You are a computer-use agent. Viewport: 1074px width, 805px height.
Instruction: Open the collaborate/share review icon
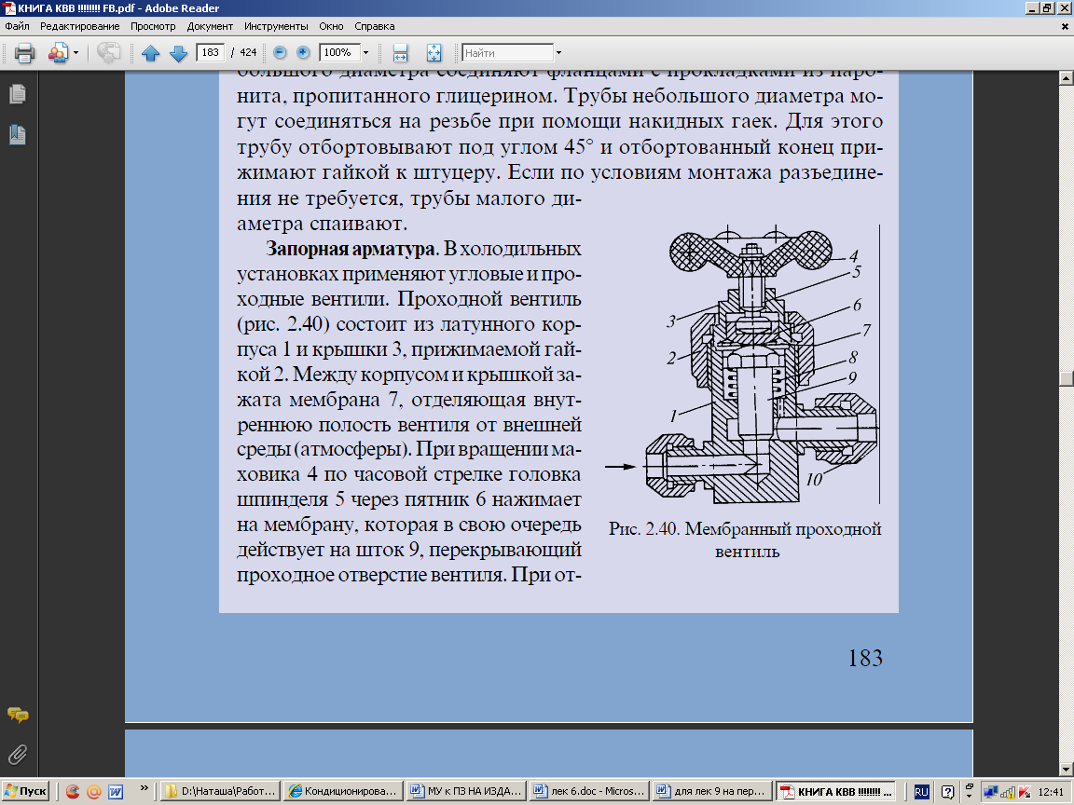pyautogui.click(x=58, y=53)
